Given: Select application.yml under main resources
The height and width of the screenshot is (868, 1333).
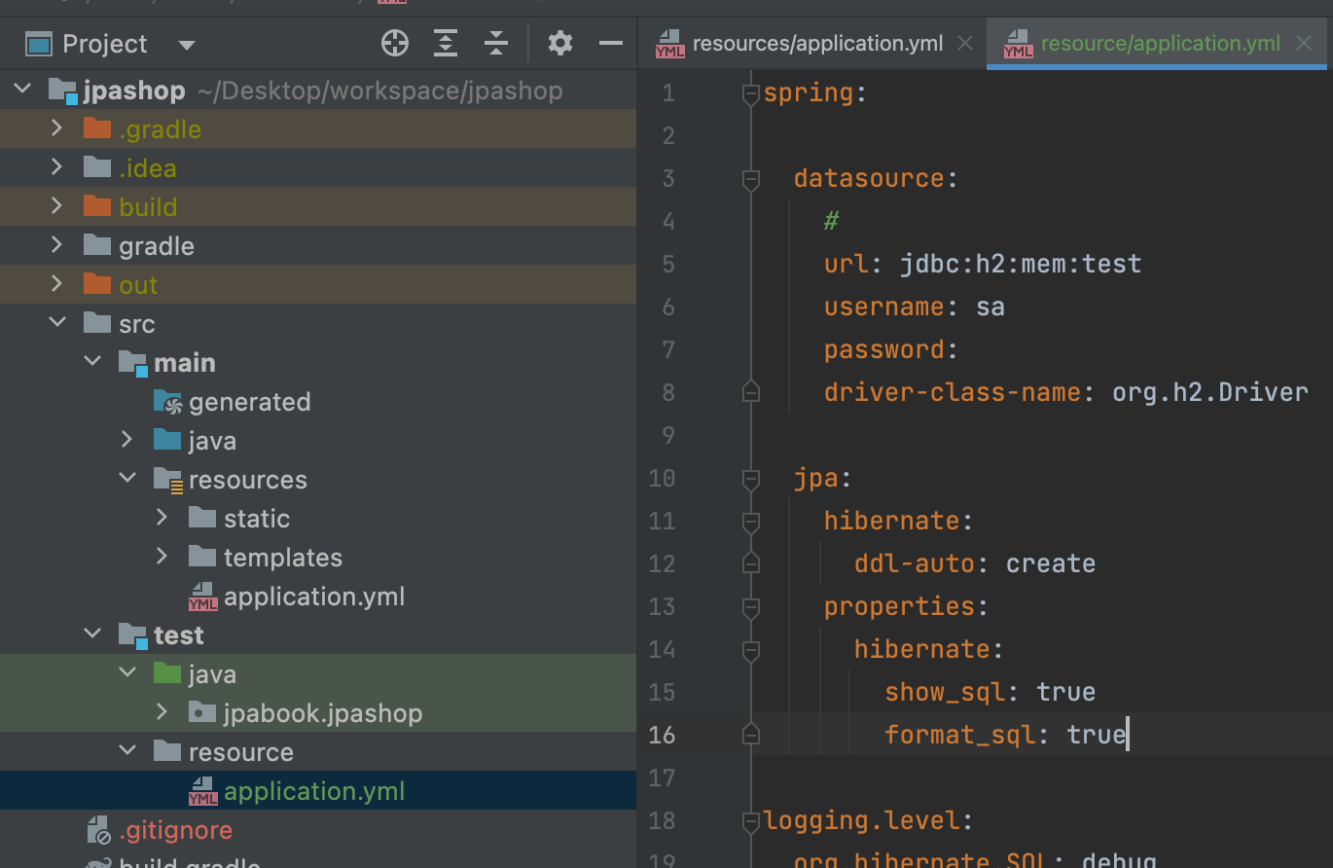Looking at the screenshot, I should click(318, 596).
